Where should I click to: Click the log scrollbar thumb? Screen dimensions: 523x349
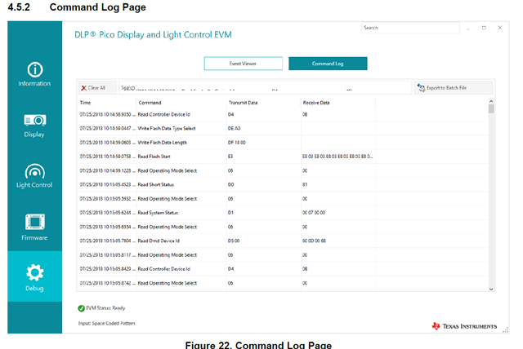pos(491,108)
